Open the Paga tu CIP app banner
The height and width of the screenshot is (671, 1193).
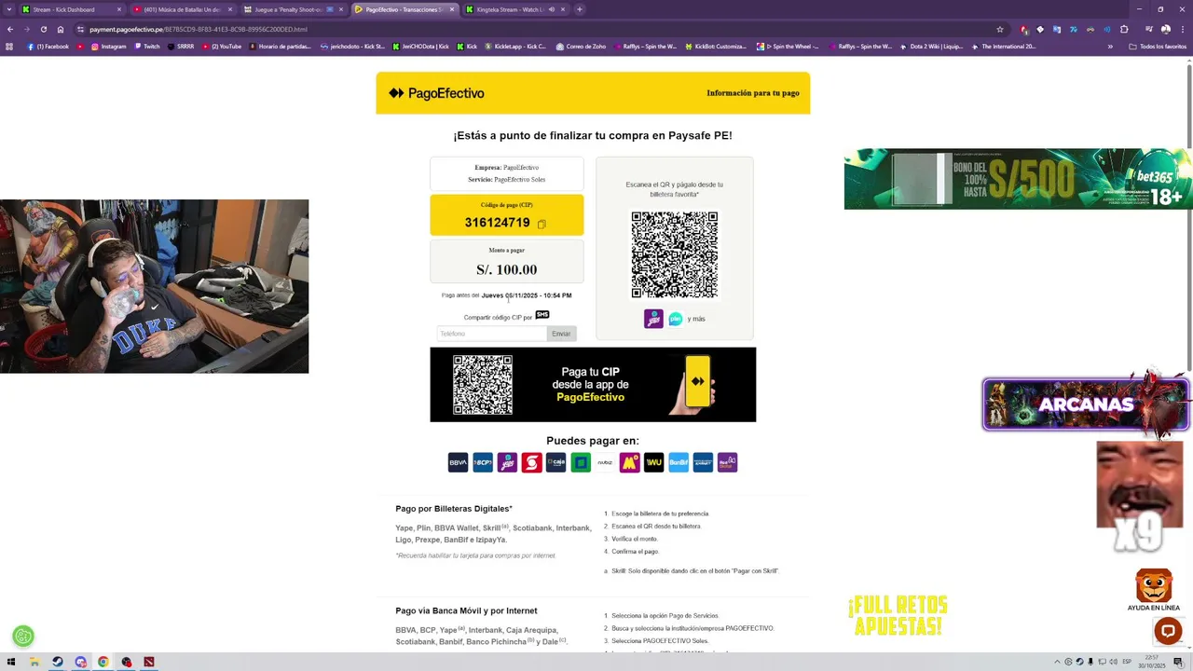pos(593,385)
